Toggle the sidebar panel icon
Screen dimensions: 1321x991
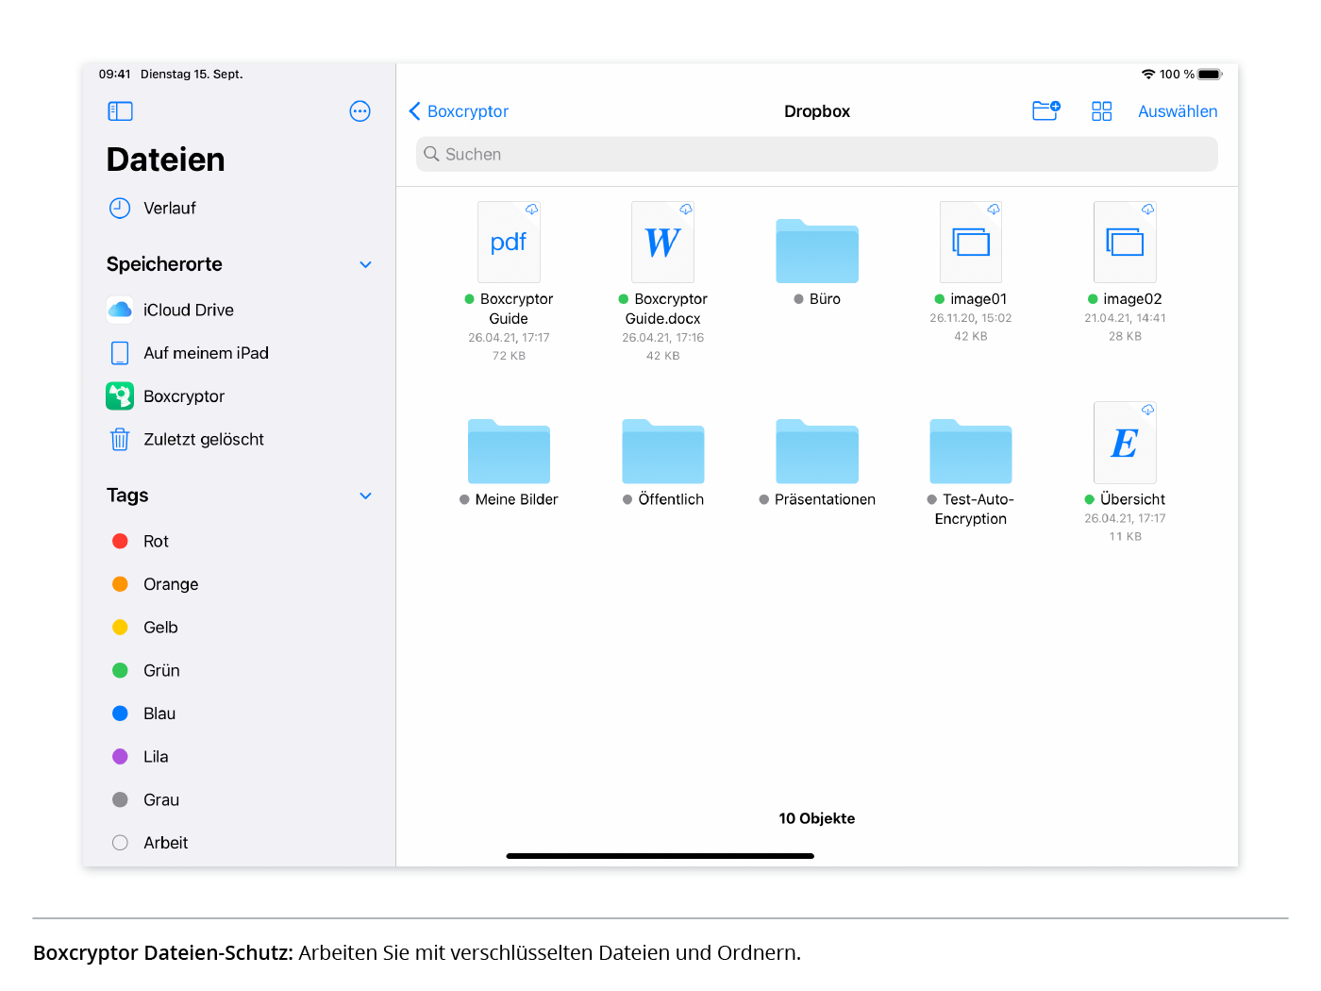120,111
